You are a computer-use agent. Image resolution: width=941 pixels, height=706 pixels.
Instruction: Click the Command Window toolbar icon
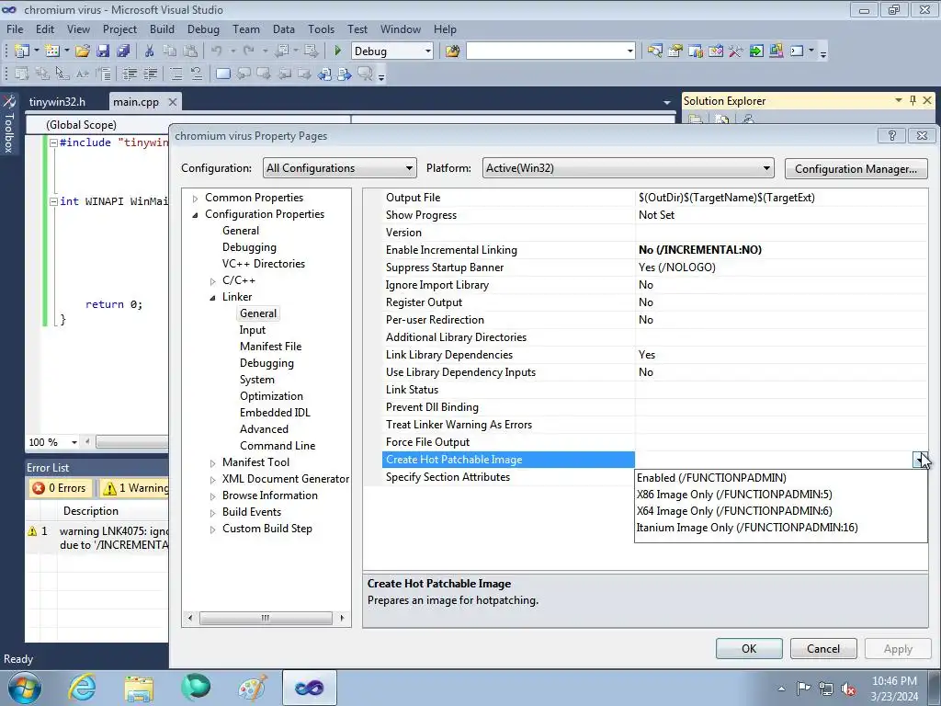[x=797, y=51]
